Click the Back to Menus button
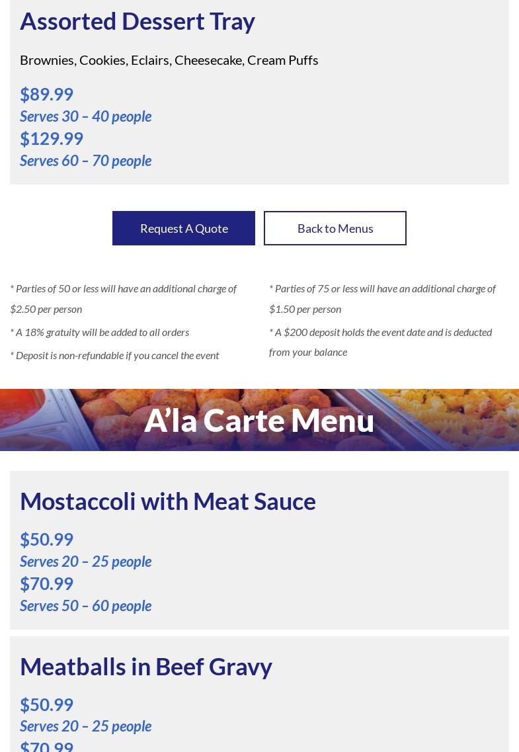Image resolution: width=519 pixels, height=752 pixels. [x=335, y=228]
